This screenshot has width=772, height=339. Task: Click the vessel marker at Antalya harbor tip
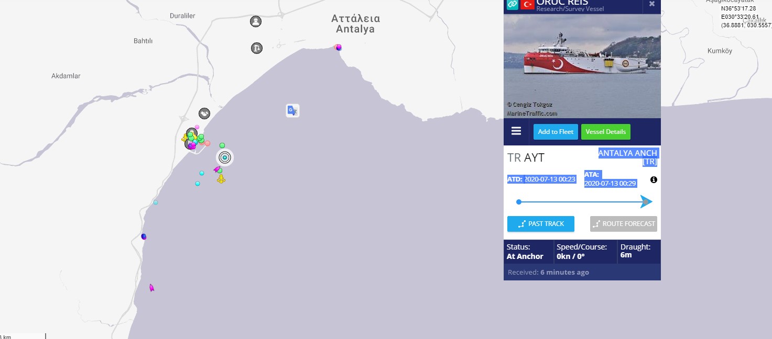coord(339,48)
